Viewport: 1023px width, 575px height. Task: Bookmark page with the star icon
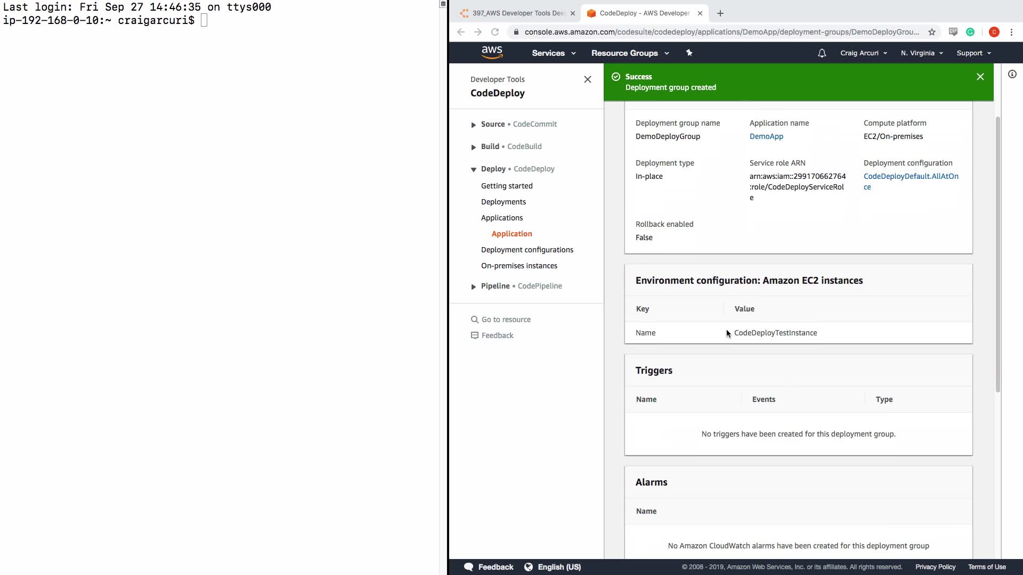(932, 32)
